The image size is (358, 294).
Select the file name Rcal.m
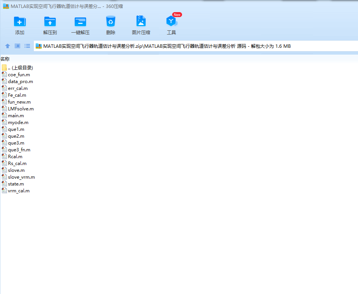click(15, 157)
